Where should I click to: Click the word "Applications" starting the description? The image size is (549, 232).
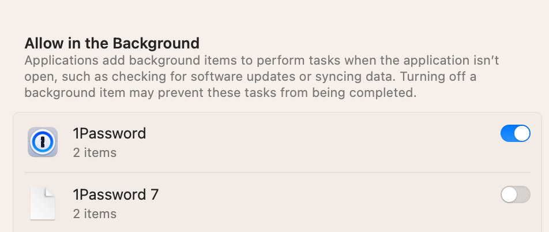point(62,61)
